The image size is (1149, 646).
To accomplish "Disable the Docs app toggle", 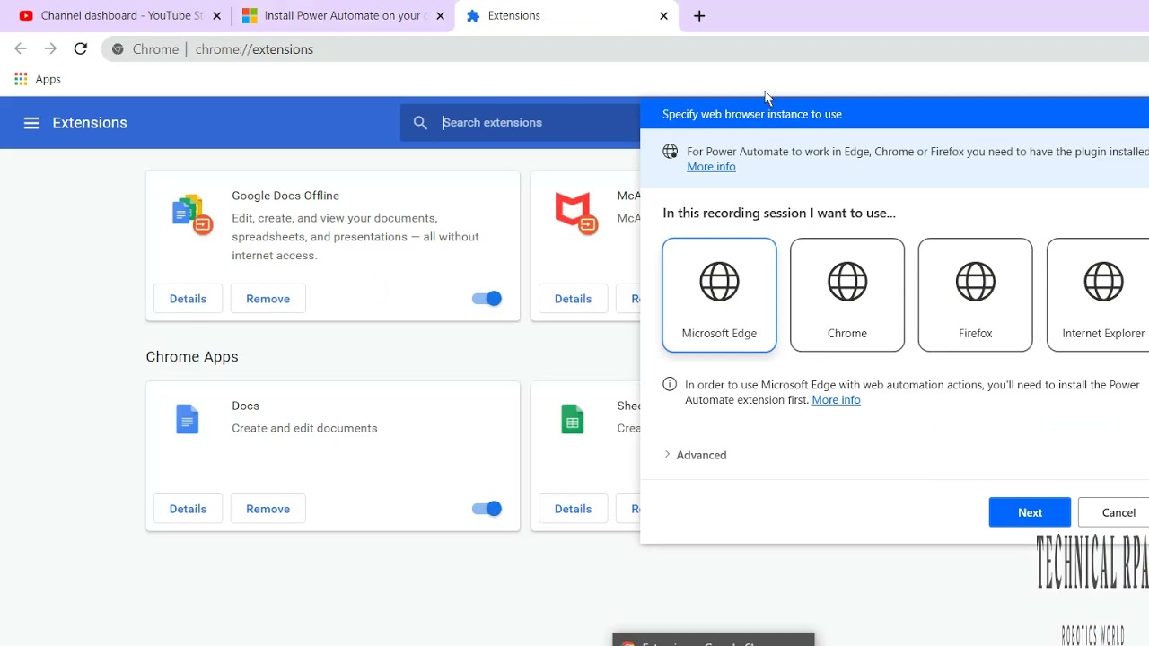I will point(487,509).
